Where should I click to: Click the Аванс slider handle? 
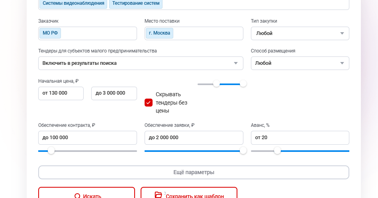click(277, 151)
